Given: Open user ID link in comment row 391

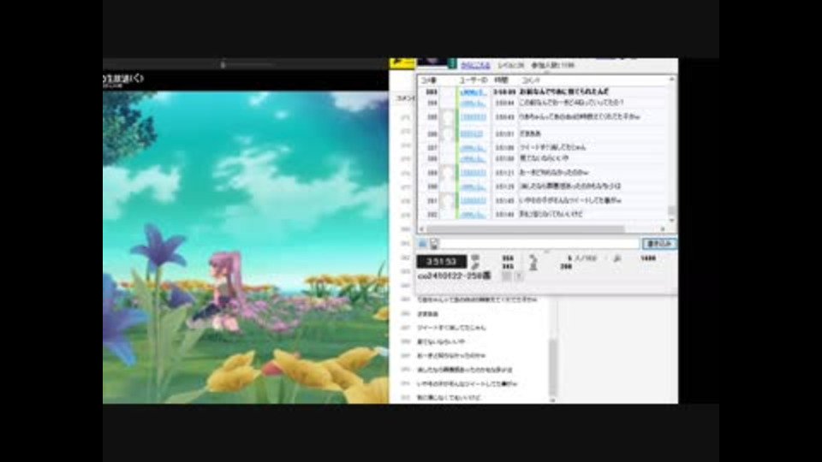Looking at the screenshot, I should pyautogui.click(x=473, y=200).
